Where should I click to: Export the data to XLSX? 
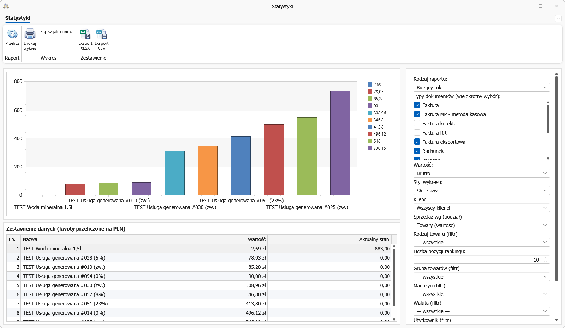tap(85, 39)
